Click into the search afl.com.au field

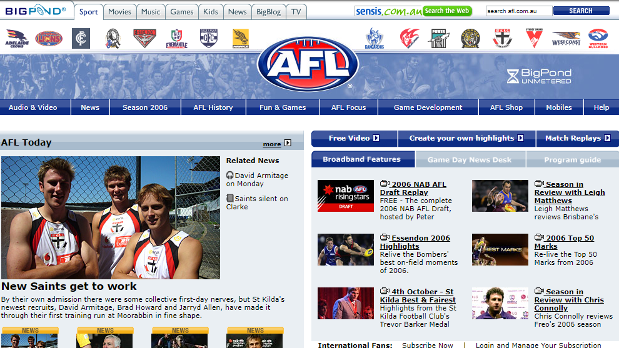pos(519,11)
